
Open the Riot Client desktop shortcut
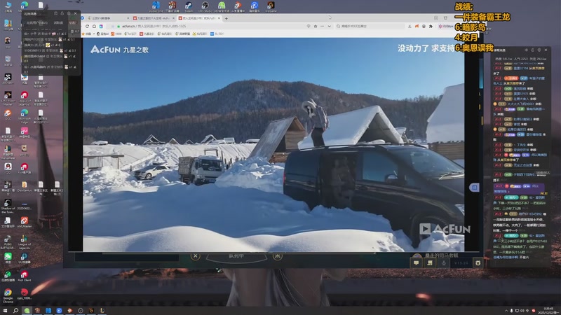coord(25,276)
